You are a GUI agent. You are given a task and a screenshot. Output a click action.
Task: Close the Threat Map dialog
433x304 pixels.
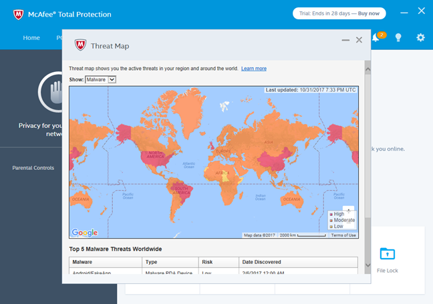pyautogui.click(x=359, y=40)
